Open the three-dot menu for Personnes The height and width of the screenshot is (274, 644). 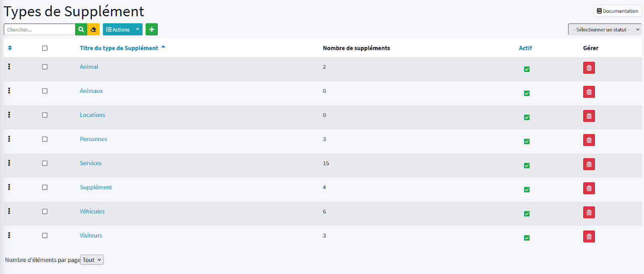[x=9, y=139]
